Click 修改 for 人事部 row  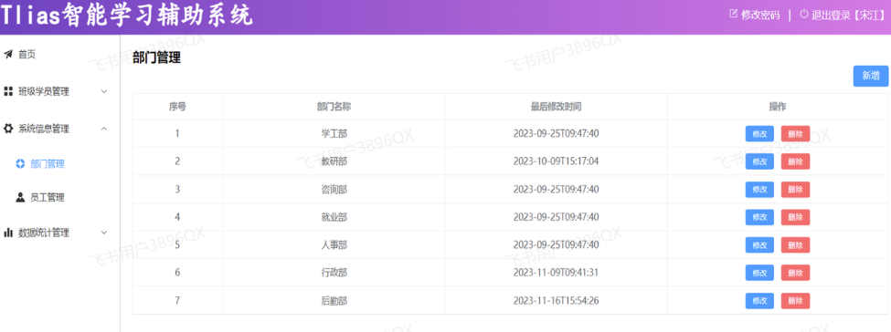[759, 245]
